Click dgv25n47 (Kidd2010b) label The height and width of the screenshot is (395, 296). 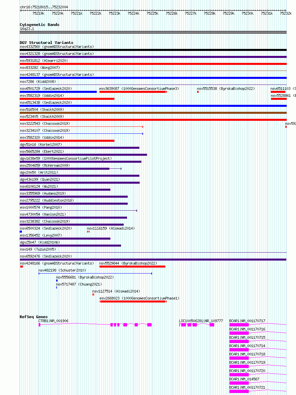coord(40,242)
